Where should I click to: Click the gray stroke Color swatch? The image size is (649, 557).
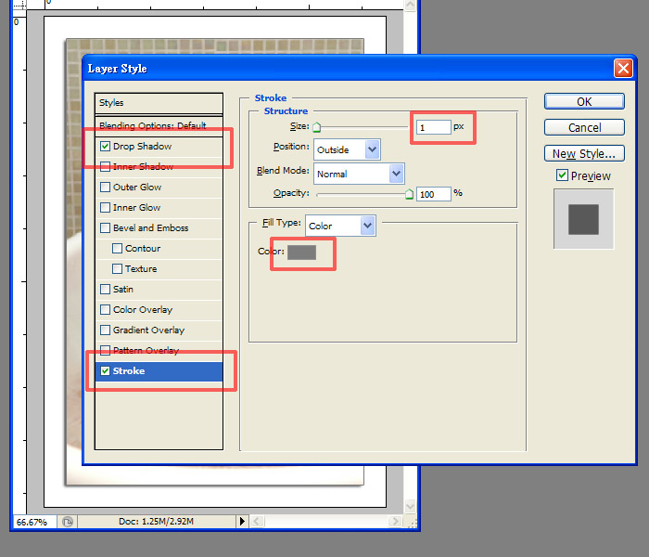click(x=302, y=253)
